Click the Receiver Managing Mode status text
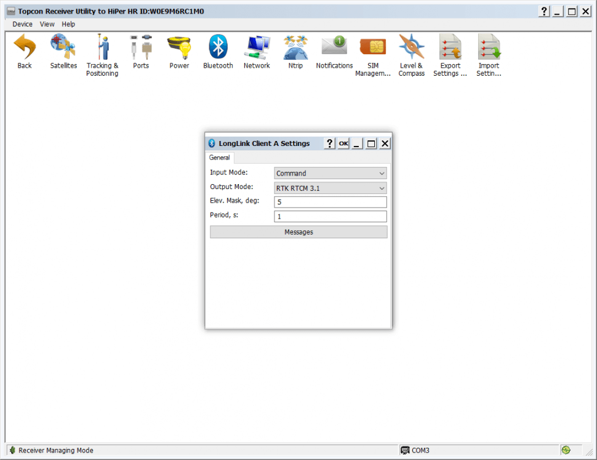 coord(56,451)
